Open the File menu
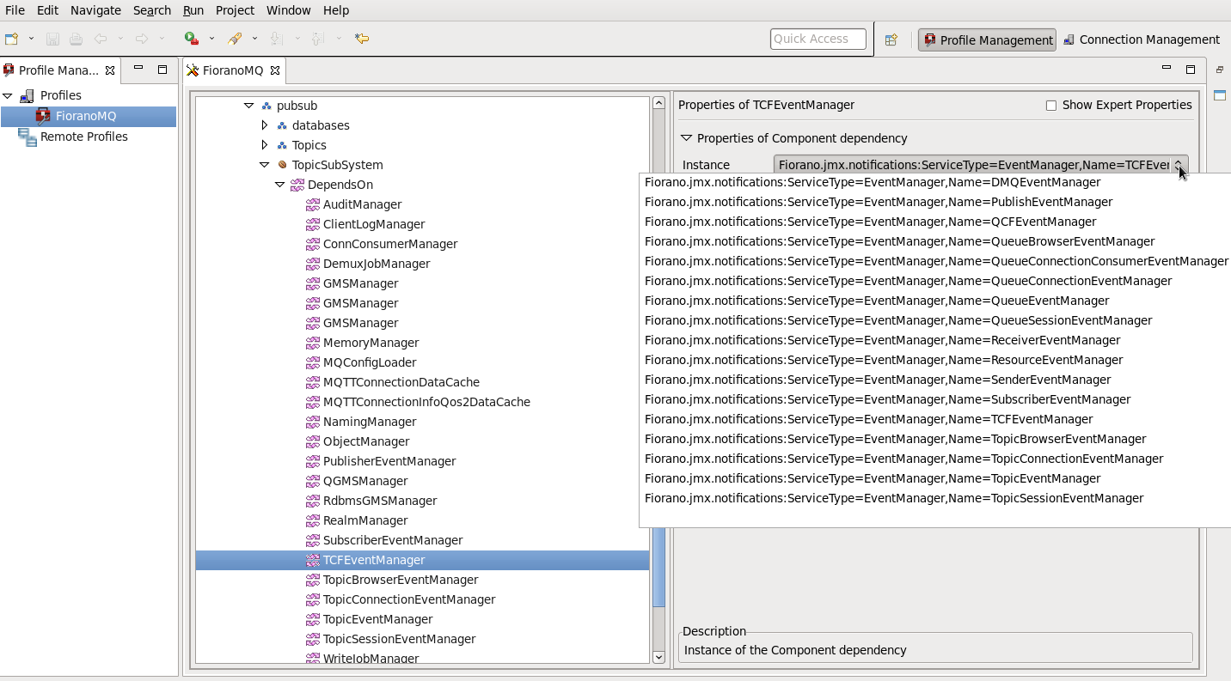 click(15, 10)
